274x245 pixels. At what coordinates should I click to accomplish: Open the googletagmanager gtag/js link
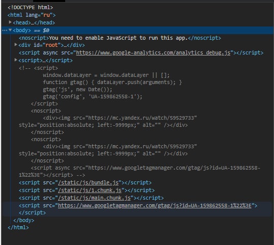point(155,205)
